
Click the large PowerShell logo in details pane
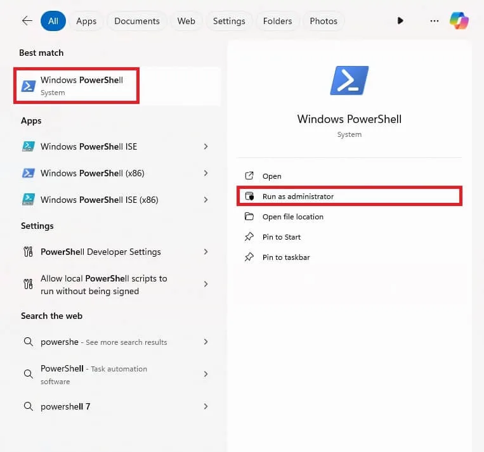pyautogui.click(x=350, y=81)
